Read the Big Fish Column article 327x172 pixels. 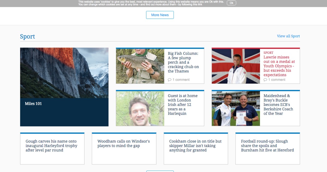pos(183,62)
